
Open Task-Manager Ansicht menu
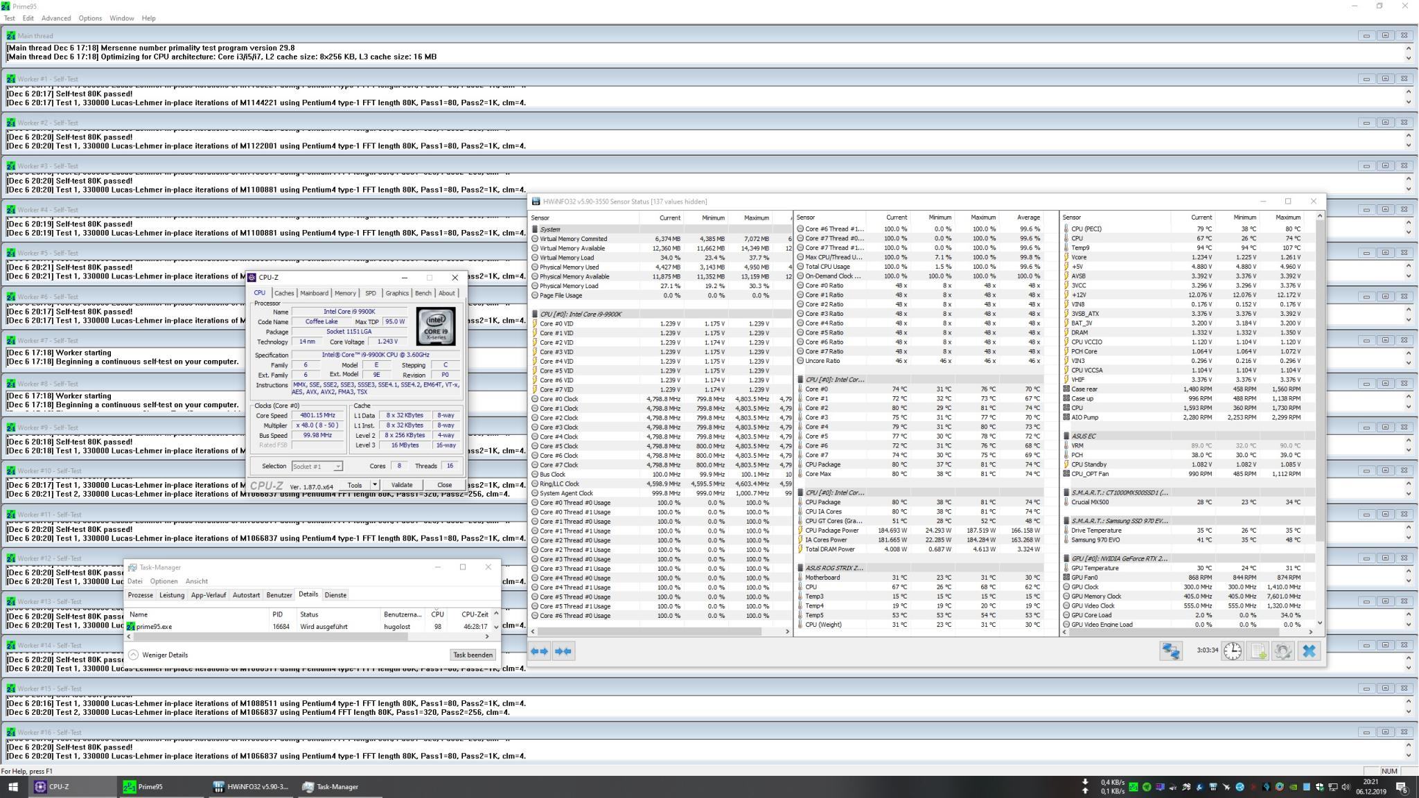point(197,581)
